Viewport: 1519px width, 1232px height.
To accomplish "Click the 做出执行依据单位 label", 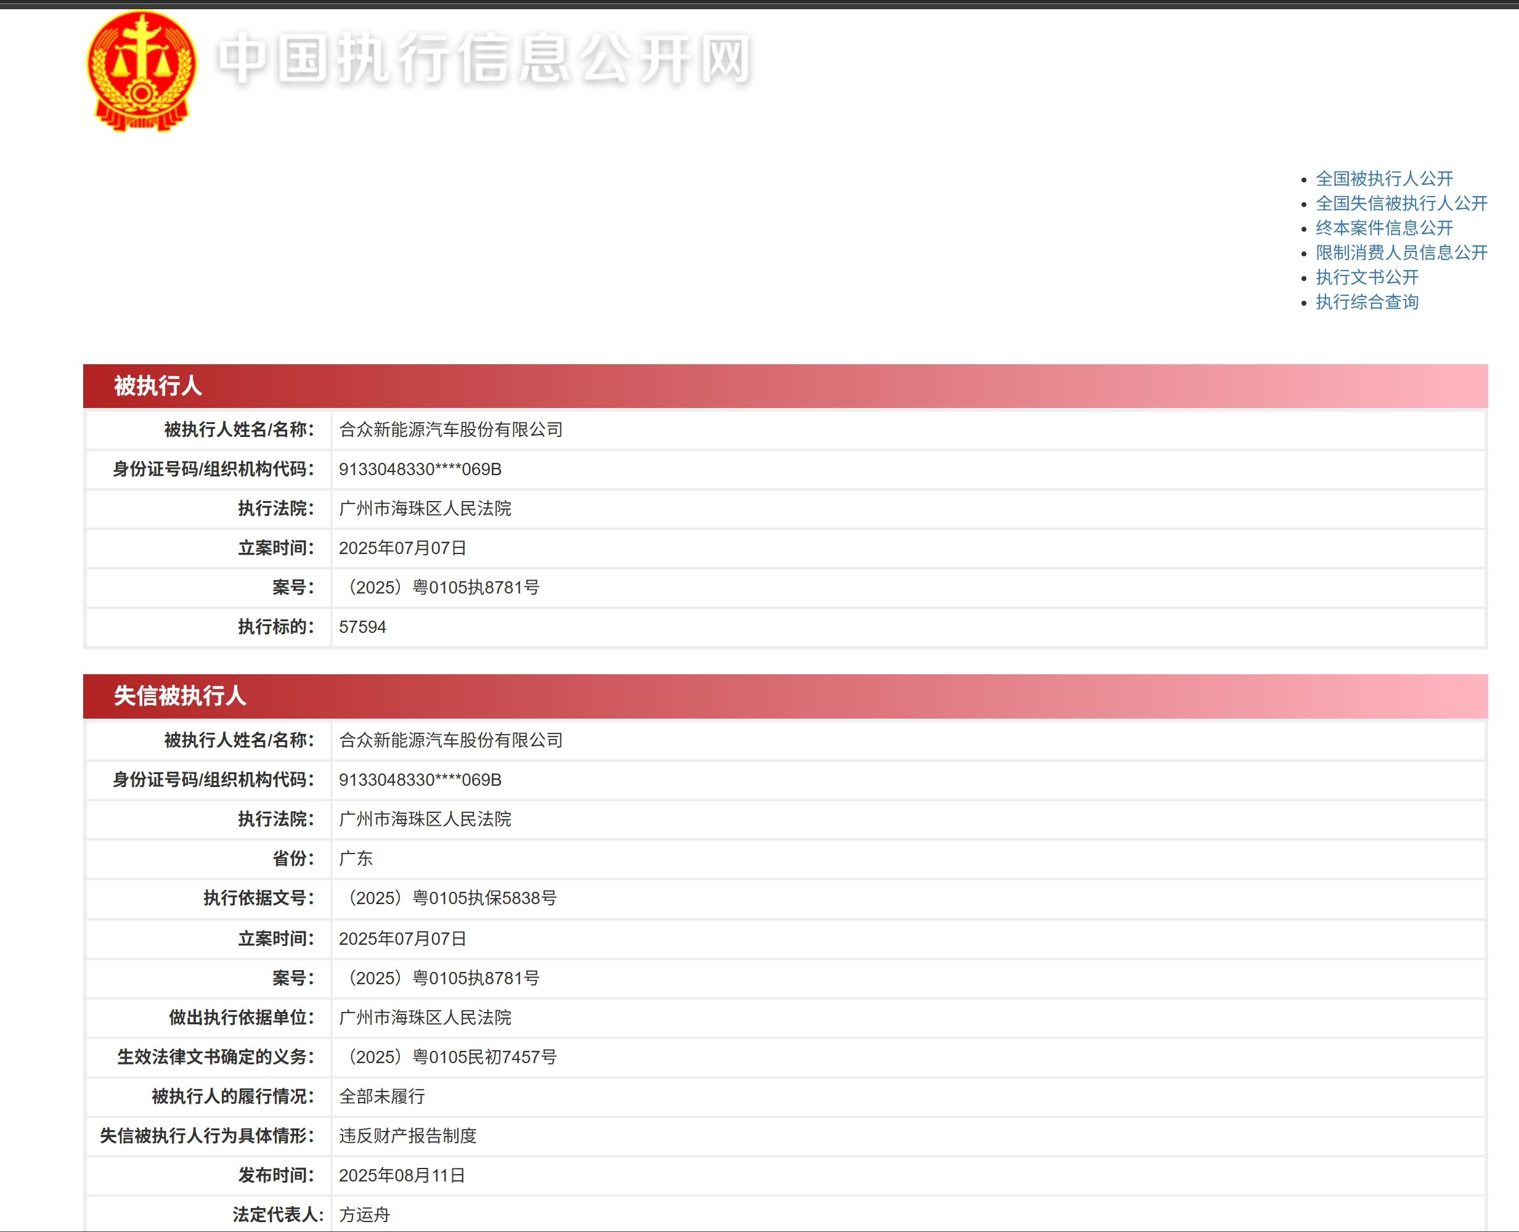I will coord(241,1017).
